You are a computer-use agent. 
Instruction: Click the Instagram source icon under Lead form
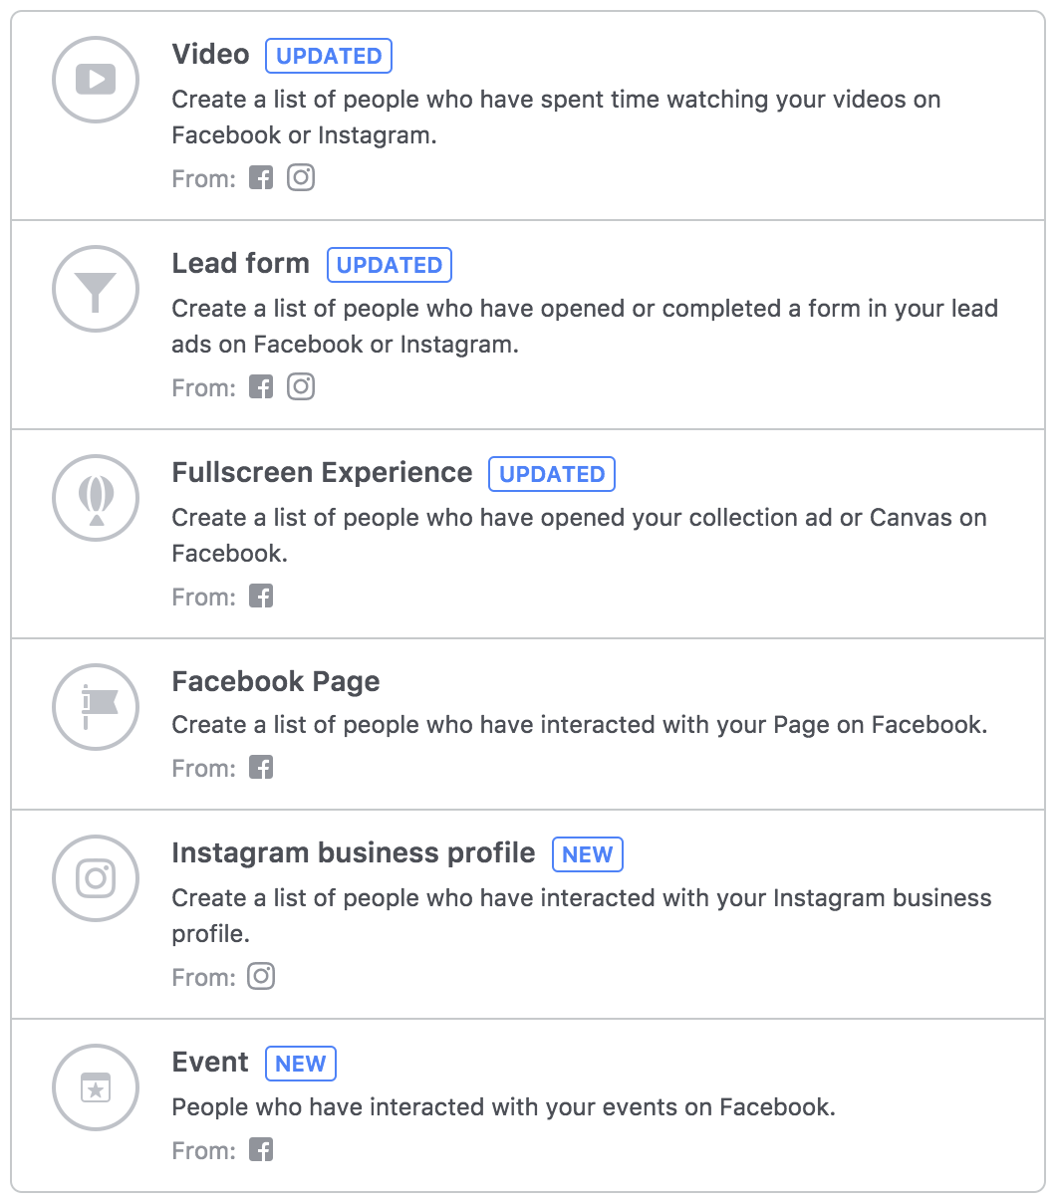pyautogui.click(x=300, y=386)
